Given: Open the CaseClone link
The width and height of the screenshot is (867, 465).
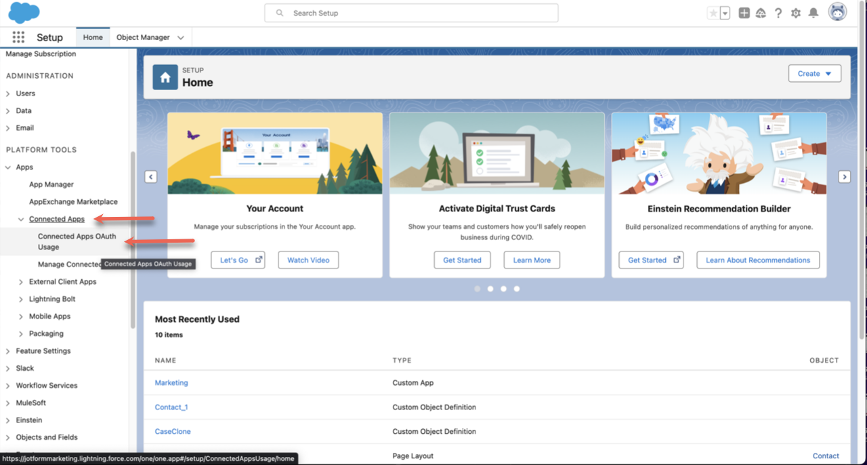Looking at the screenshot, I should pos(173,432).
